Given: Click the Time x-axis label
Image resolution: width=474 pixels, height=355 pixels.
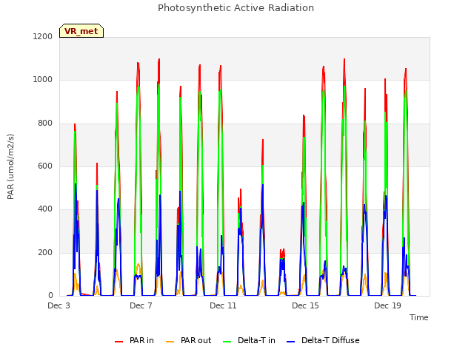Looking at the screenshot, I should coord(418,317).
